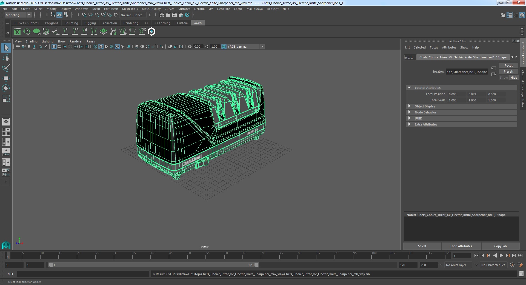The height and width of the screenshot is (285, 526).
Task: Click the Presets button
Action: pyautogui.click(x=508, y=72)
